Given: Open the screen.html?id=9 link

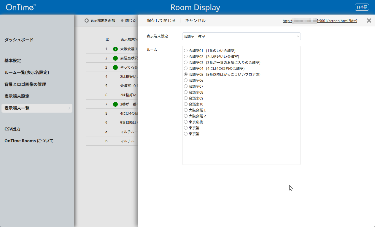Looking at the screenshot, I should [320, 21].
